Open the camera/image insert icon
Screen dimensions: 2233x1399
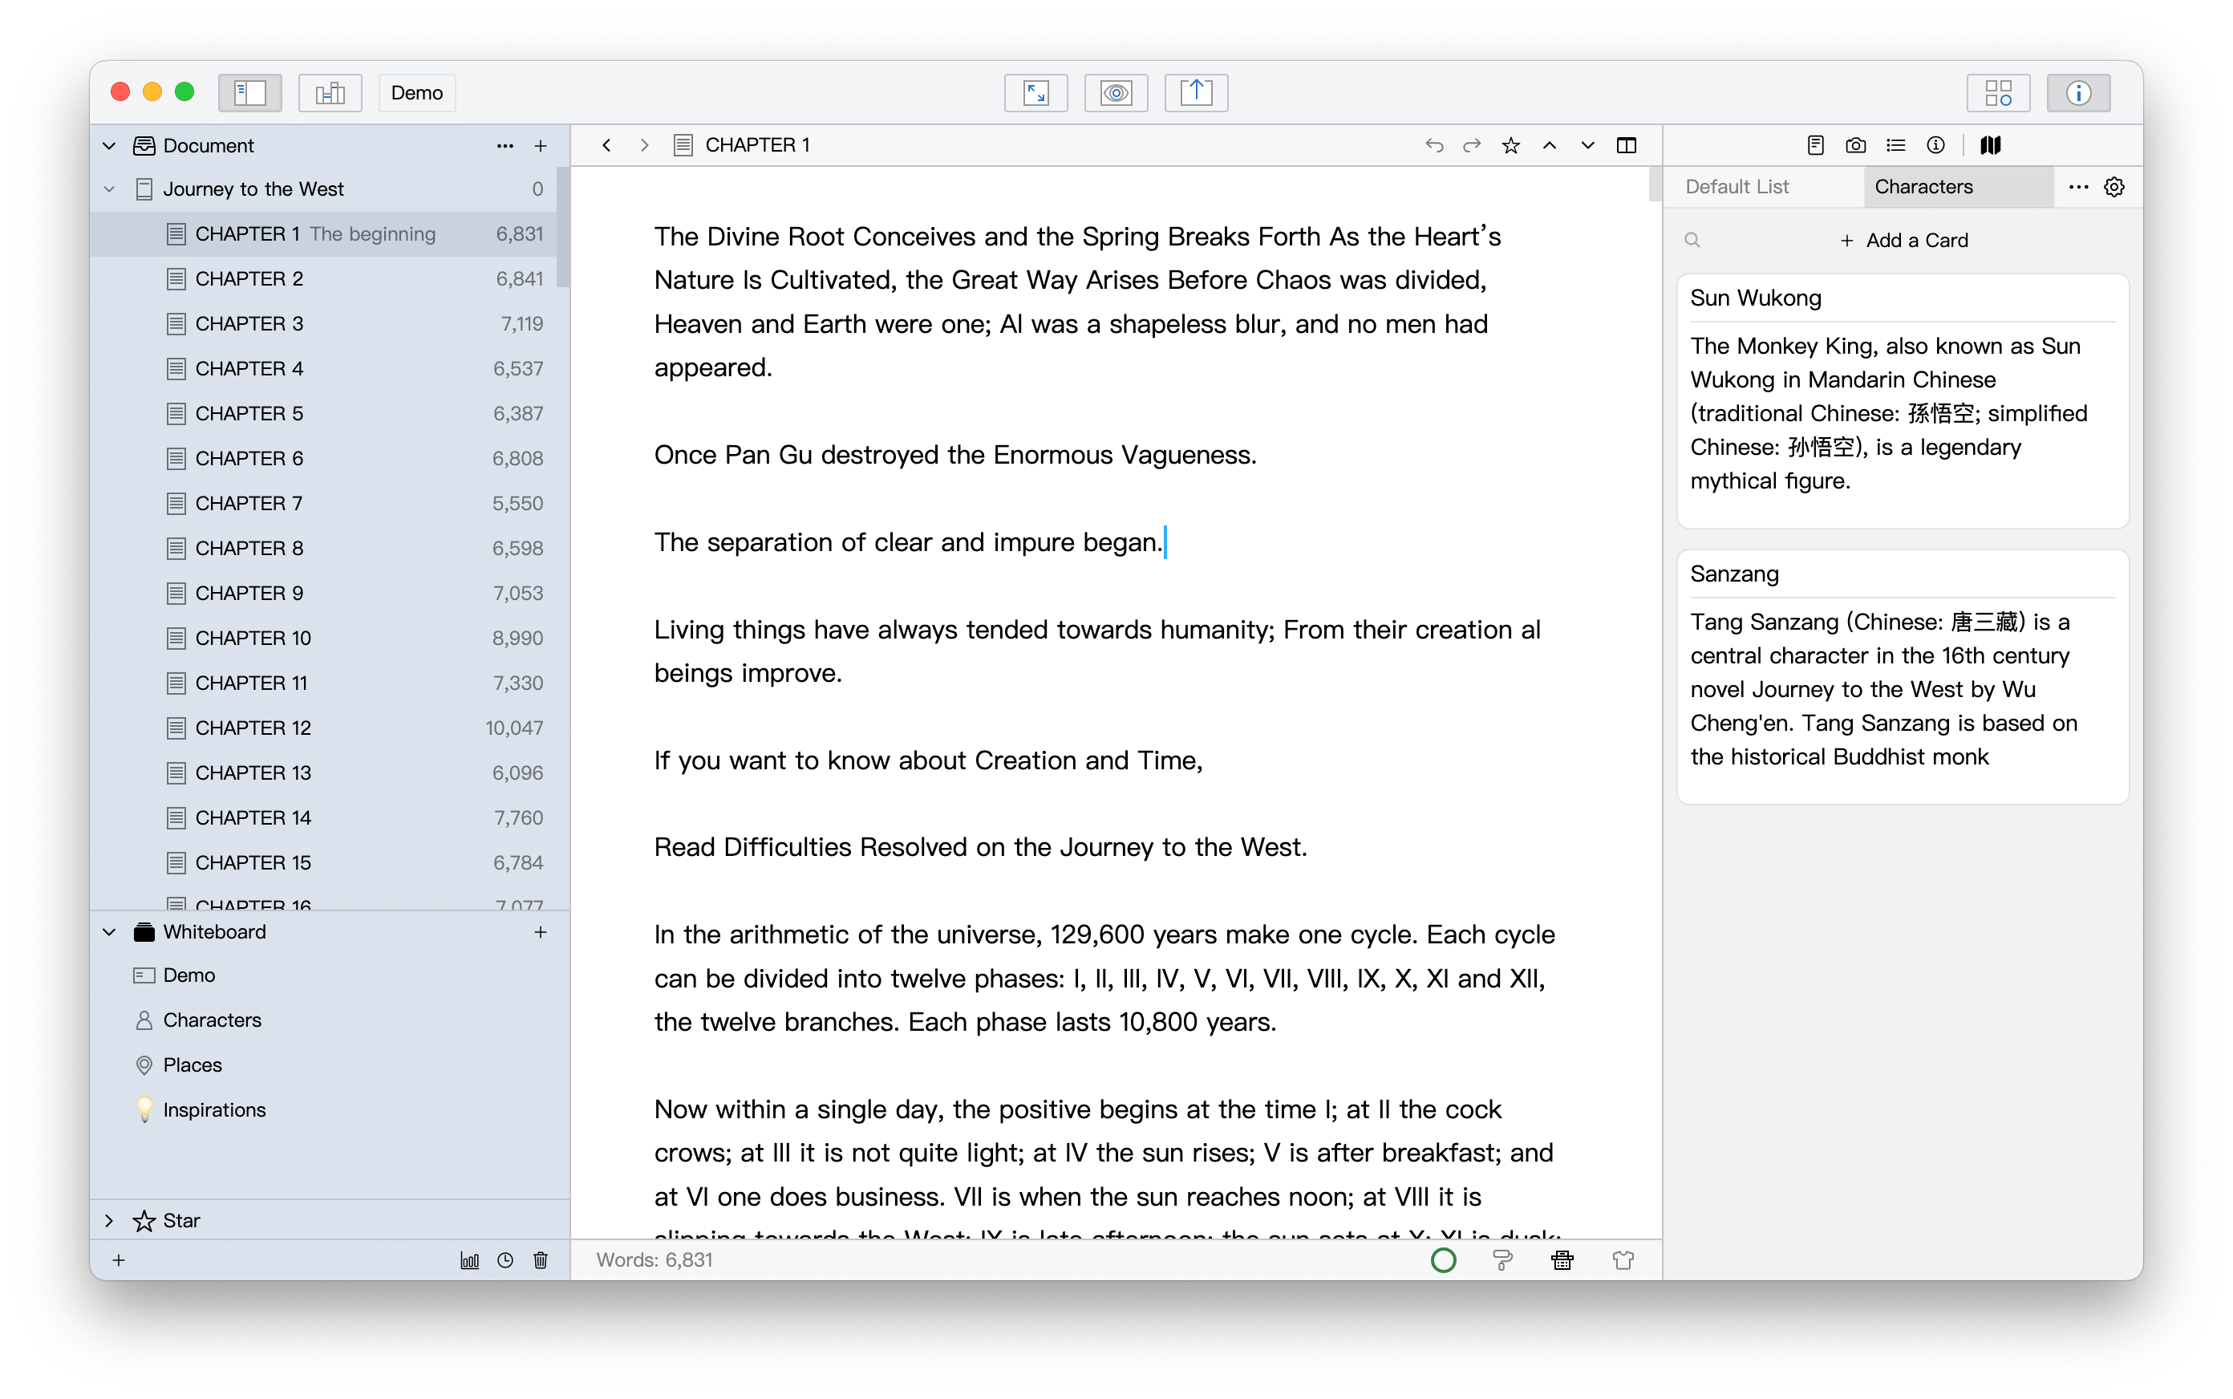1854,145
